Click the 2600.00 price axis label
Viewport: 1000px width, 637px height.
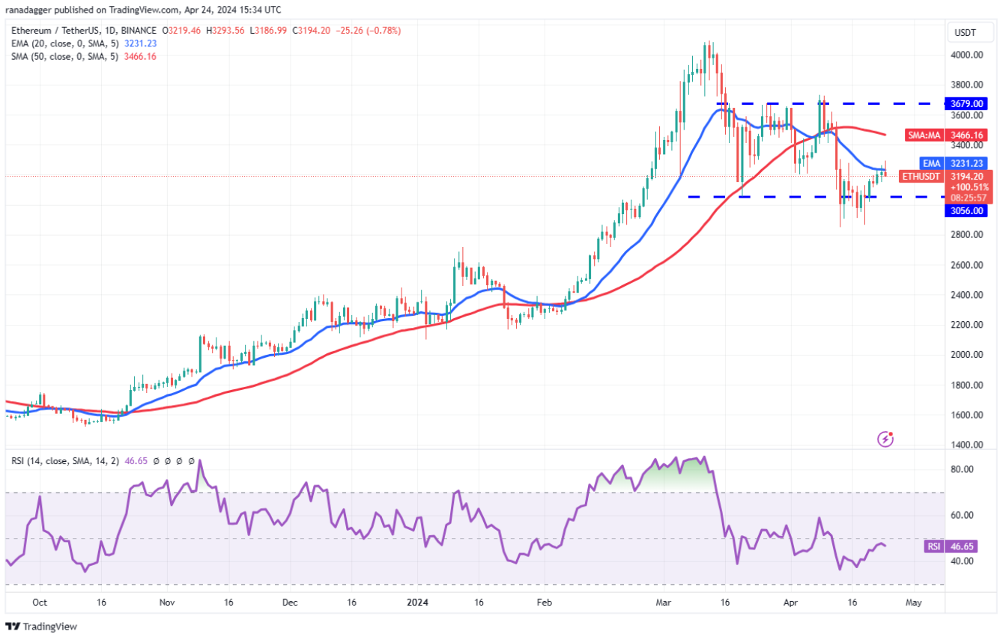point(969,265)
